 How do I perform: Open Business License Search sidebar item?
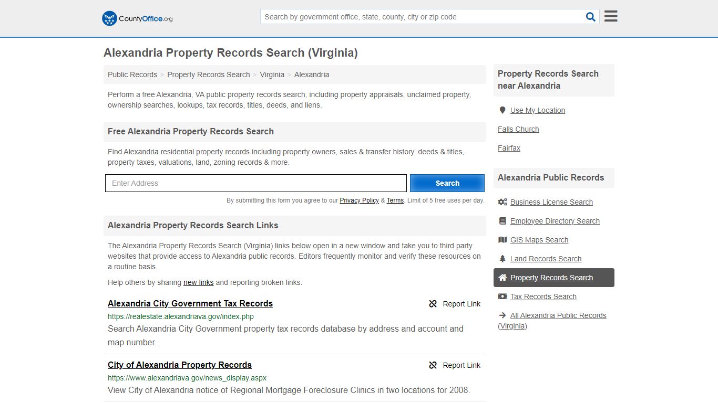tap(551, 202)
